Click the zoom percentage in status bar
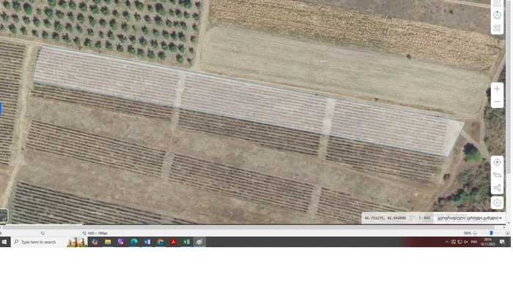This screenshot has width=513, height=288. pyautogui.click(x=467, y=233)
